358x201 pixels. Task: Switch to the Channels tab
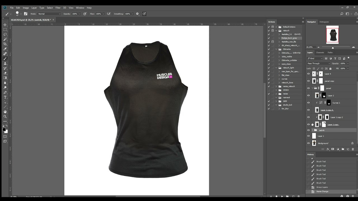tap(320, 52)
